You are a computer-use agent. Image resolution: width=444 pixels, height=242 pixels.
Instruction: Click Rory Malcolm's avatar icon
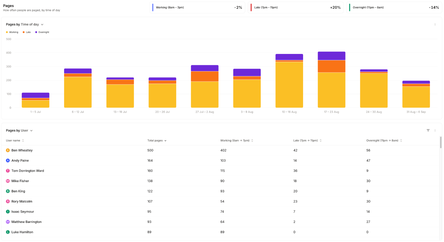[8, 201]
